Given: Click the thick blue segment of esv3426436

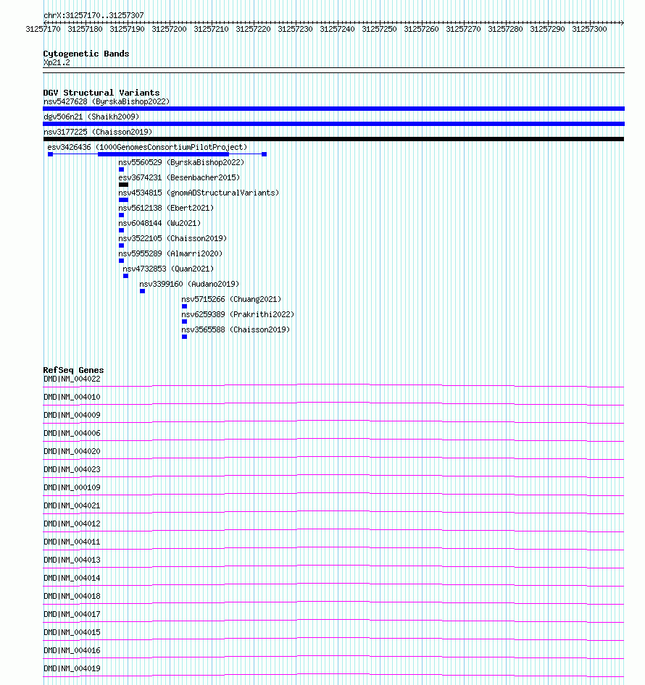Looking at the screenshot, I should tap(163, 154).
